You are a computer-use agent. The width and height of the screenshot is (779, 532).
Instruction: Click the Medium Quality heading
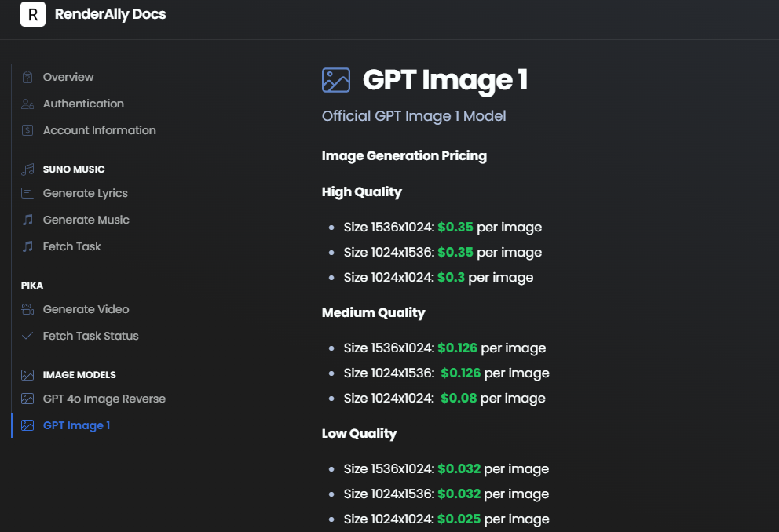click(374, 312)
